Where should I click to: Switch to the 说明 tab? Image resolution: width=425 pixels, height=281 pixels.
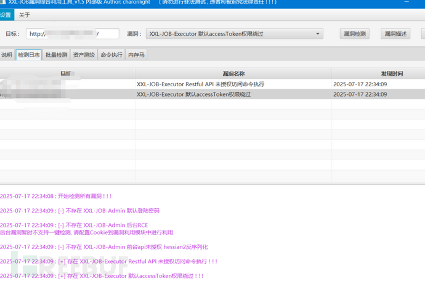click(7, 55)
